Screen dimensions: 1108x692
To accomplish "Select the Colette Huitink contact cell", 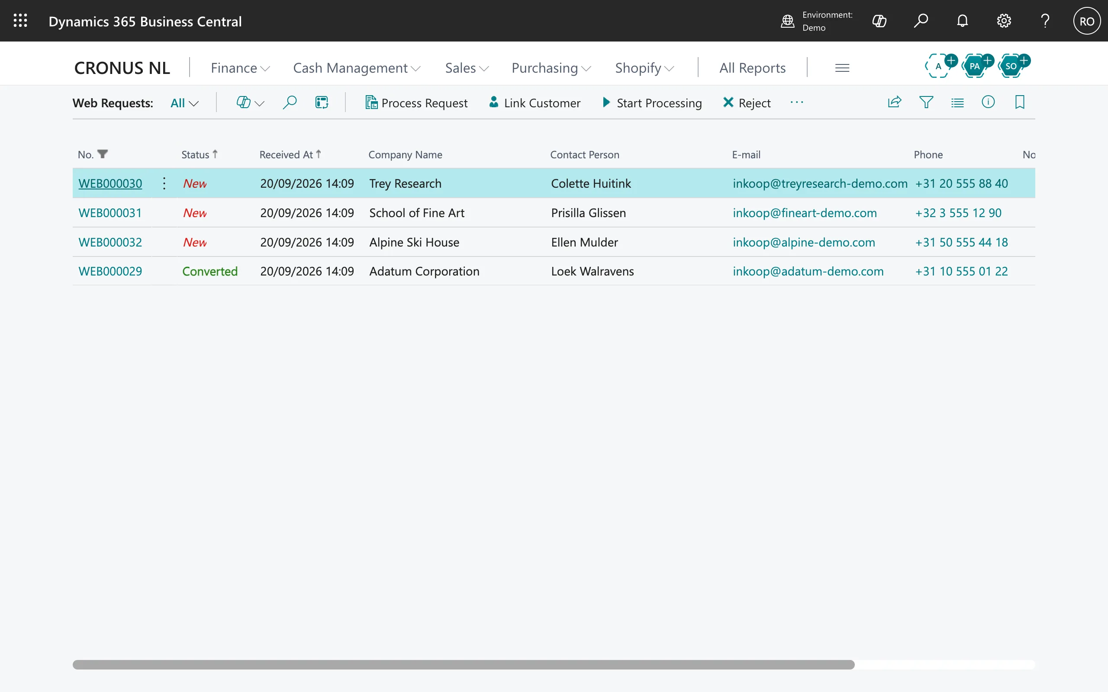I will click(x=591, y=183).
